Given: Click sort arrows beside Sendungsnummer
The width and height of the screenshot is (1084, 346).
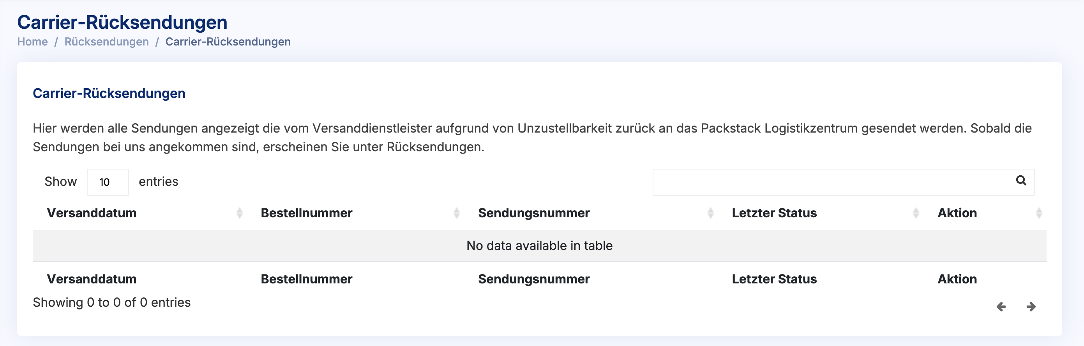Looking at the screenshot, I should 711,213.
